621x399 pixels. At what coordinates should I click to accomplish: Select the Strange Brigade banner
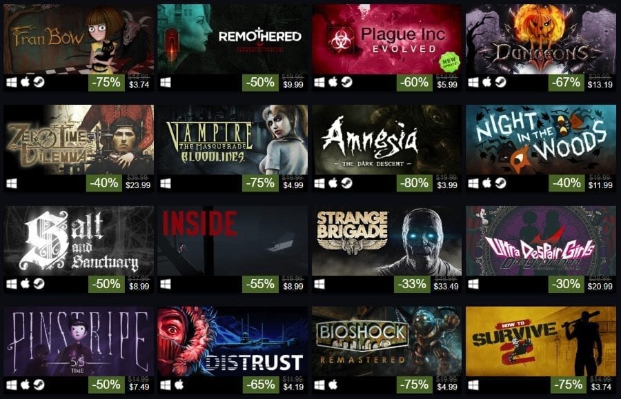tap(386, 241)
